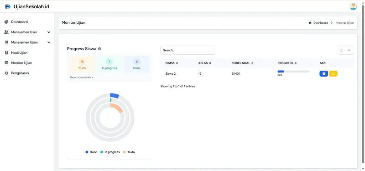
Task: Click the blue action button for Siswa 2
Action: pos(323,74)
